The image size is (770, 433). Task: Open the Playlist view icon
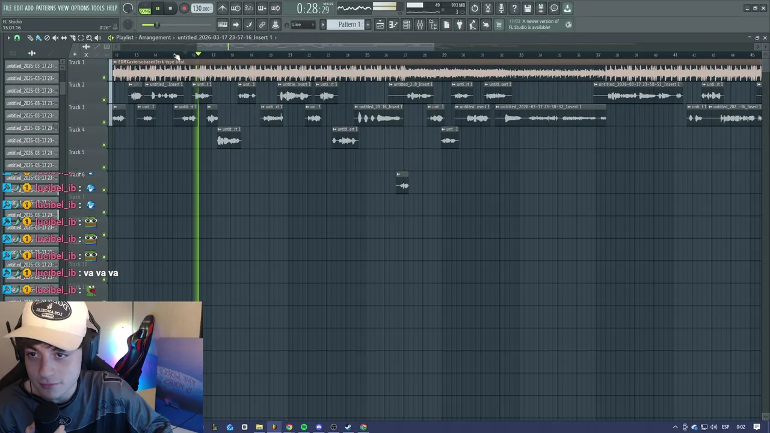tap(380, 25)
